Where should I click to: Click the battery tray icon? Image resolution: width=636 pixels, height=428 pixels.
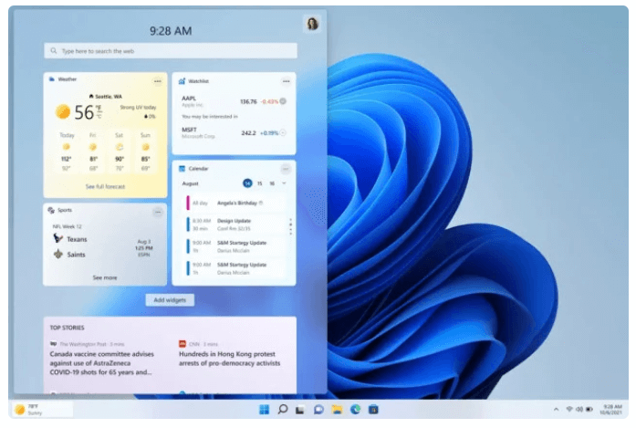(589, 410)
